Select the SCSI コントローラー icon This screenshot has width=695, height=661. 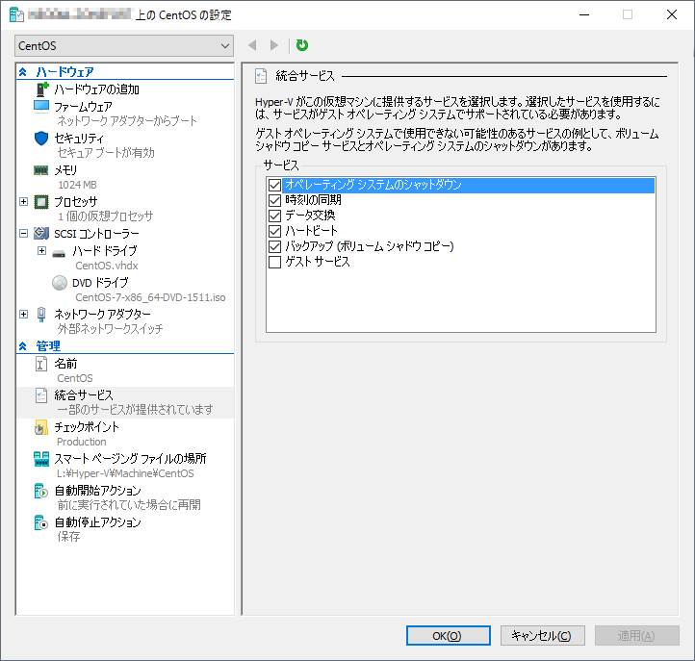click(41, 233)
